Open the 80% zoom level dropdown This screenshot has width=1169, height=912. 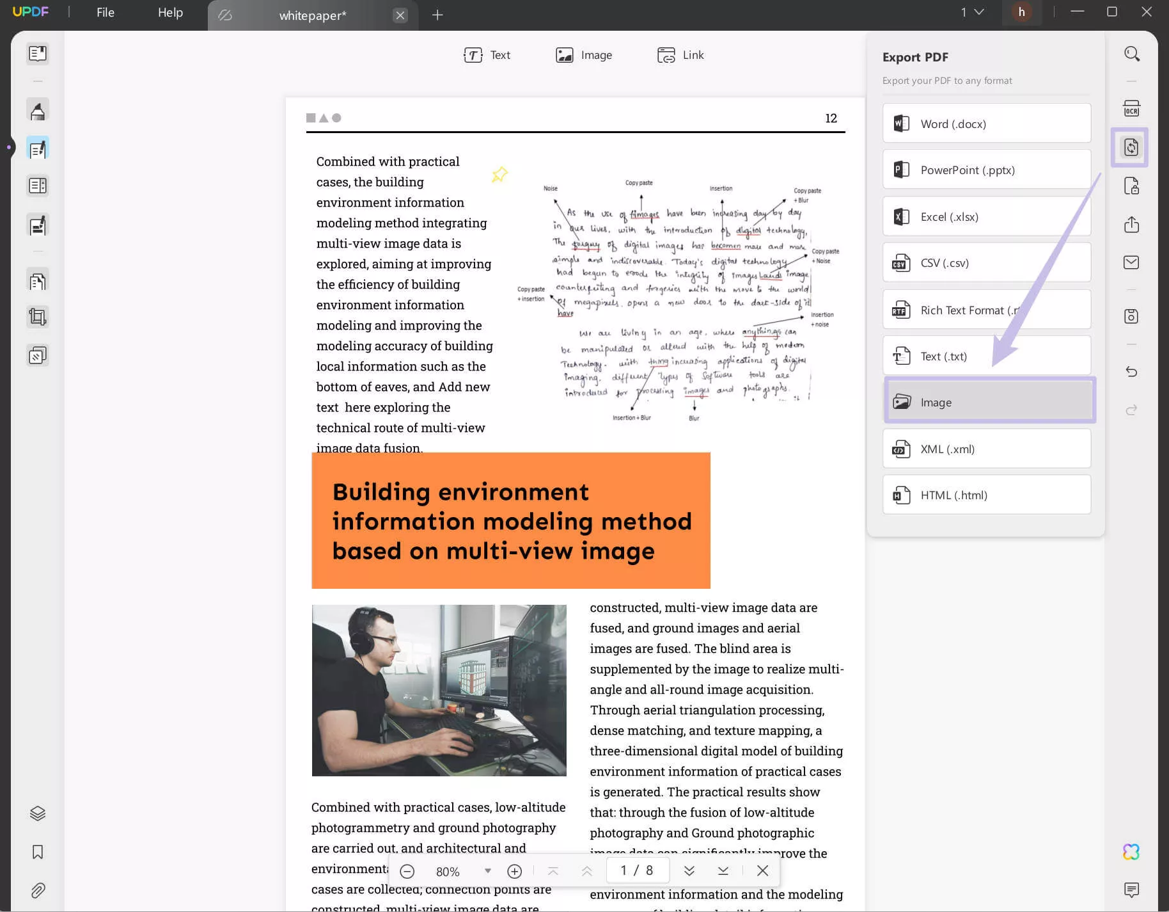(488, 871)
